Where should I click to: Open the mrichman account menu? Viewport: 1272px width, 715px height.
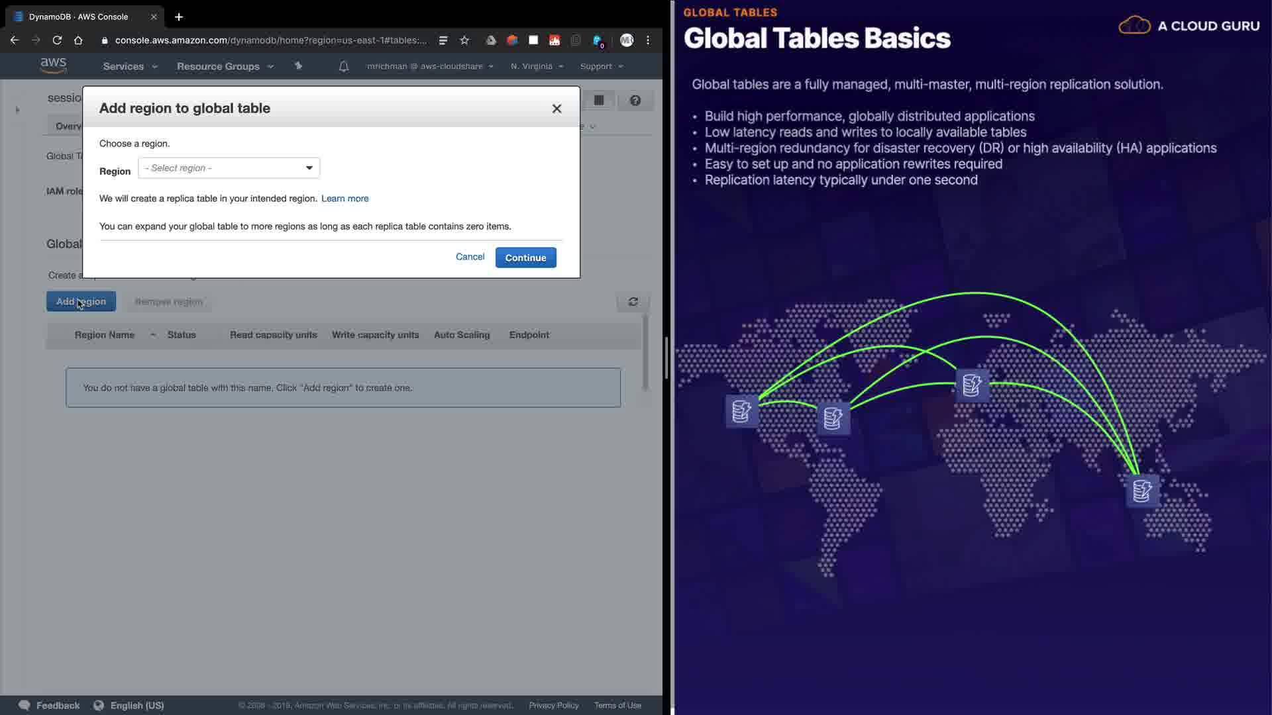tap(430, 66)
